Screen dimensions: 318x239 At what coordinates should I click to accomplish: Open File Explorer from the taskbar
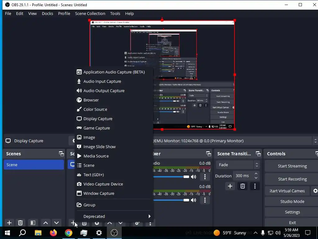point(38,233)
